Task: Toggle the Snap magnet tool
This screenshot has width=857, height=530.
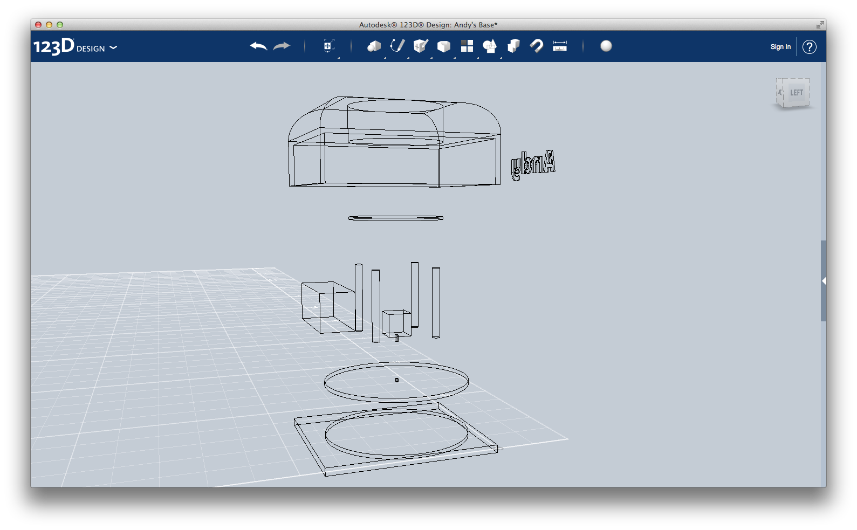Action: pos(537,46)
